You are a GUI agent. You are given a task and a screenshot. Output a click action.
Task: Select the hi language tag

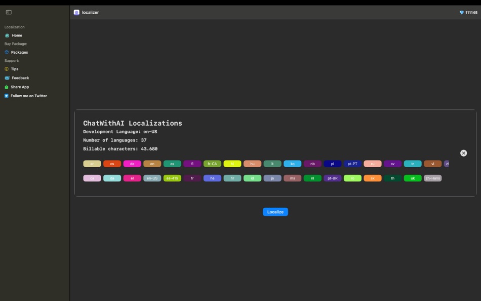pos(232,164)
